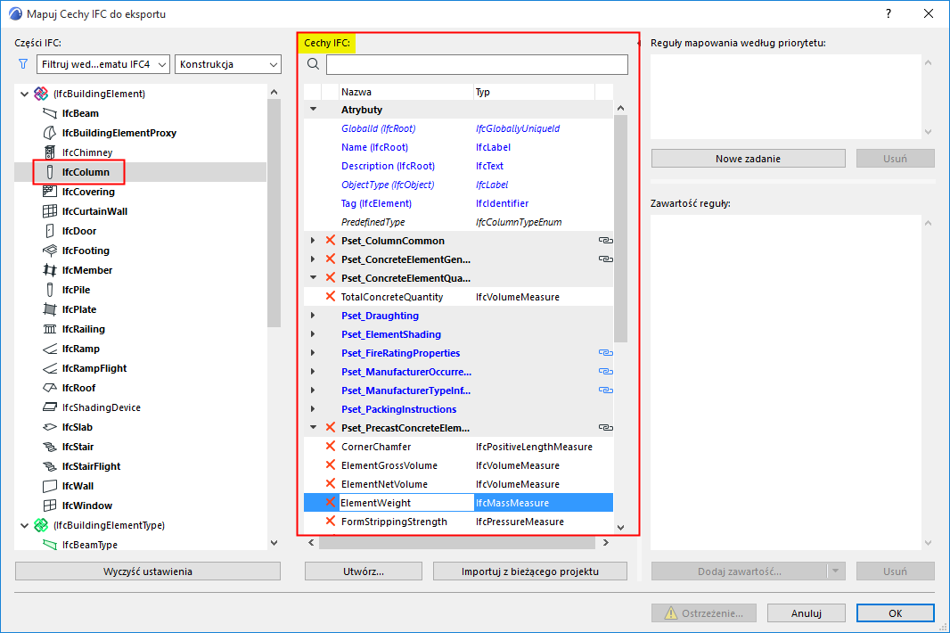950x633 pixels.
Task: Collapse the (IfcBuildingElement) tree node
Action: click(24, 94)
